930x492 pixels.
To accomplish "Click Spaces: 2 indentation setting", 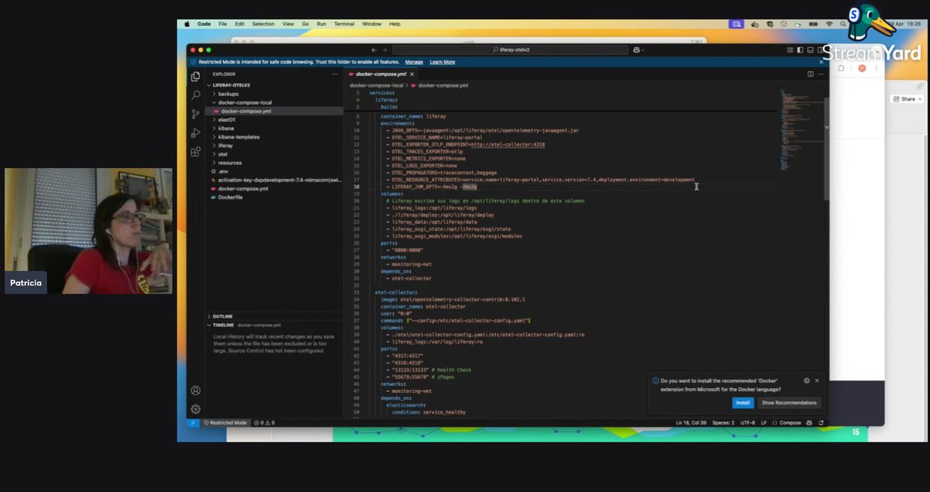I will point(723,422).
